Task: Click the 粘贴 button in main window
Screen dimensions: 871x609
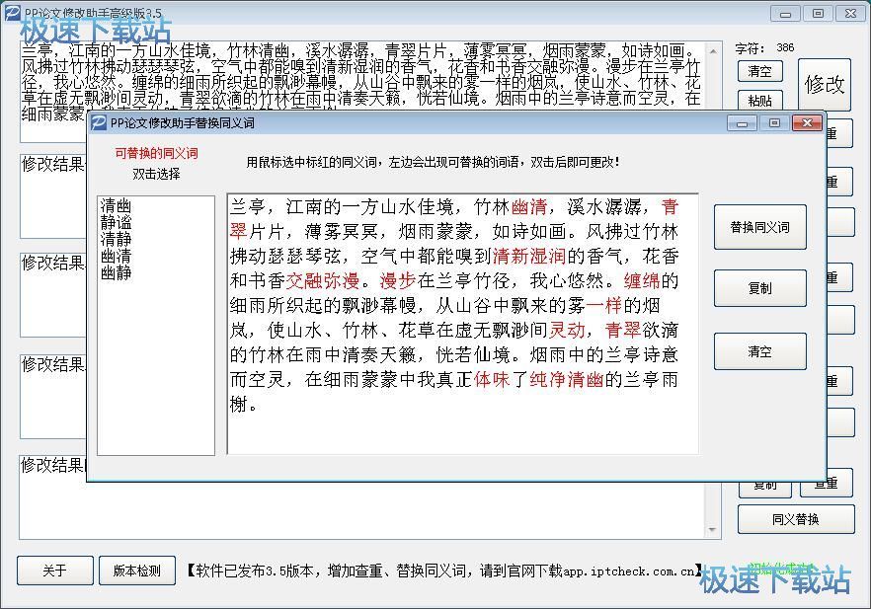Action: pyautogui.click(x=760, y=100)
